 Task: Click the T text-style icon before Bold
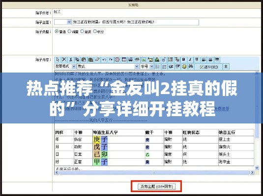[x=177, y=60]
